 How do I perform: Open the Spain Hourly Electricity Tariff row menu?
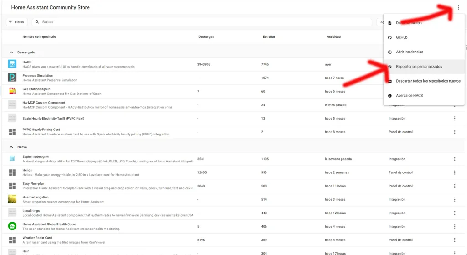click(455, 118)
